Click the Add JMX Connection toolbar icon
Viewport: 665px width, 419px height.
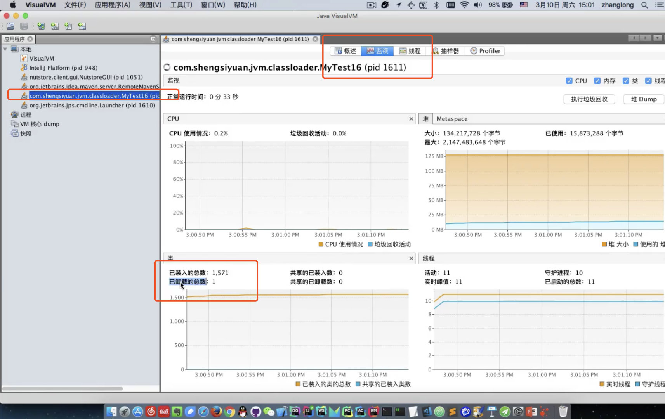(55, 26)
